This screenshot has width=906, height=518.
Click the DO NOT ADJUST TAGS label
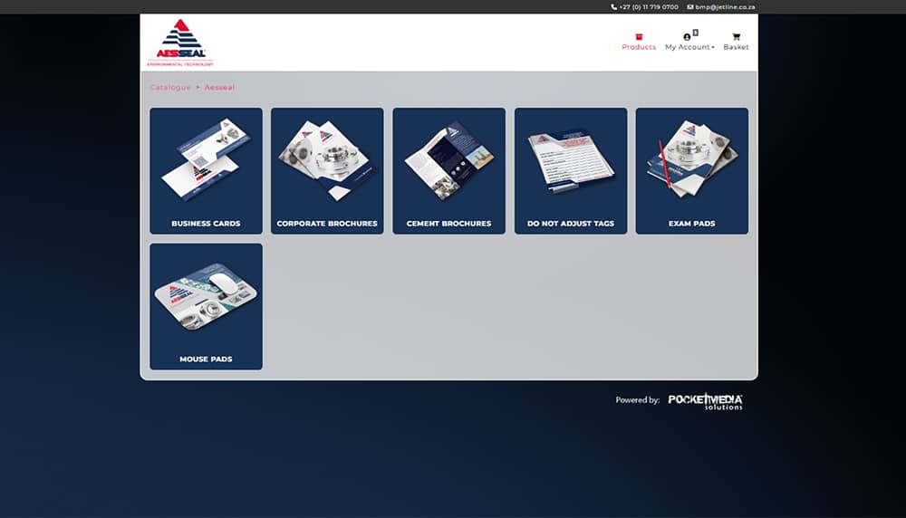(570, 224)
